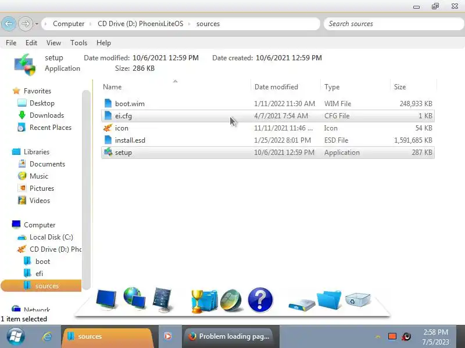Viewport: 465px width, 348px height.
Task: Open the recent locations dropdown arrow
Action: pyautogui.click(x=37, y=24)
